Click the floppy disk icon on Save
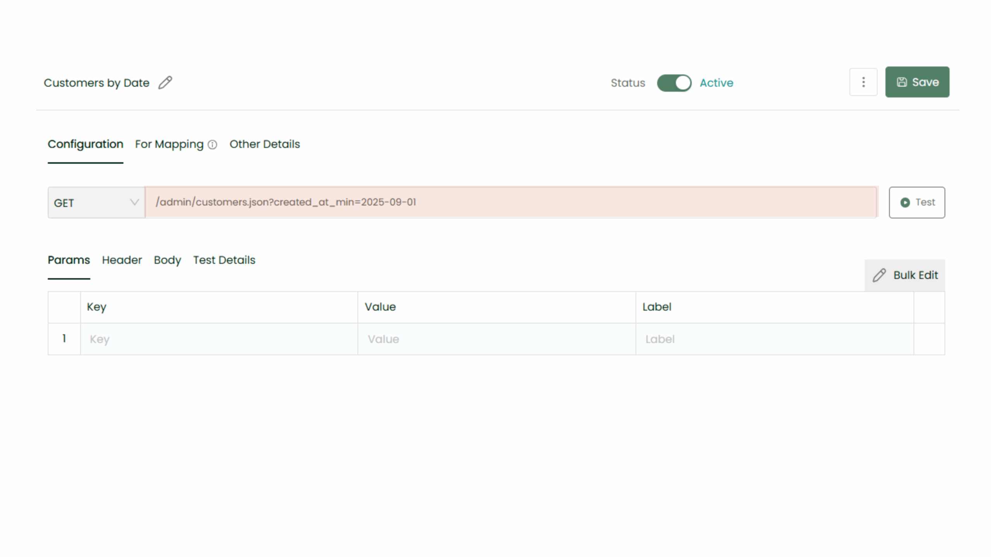 [x=902, y=82]
